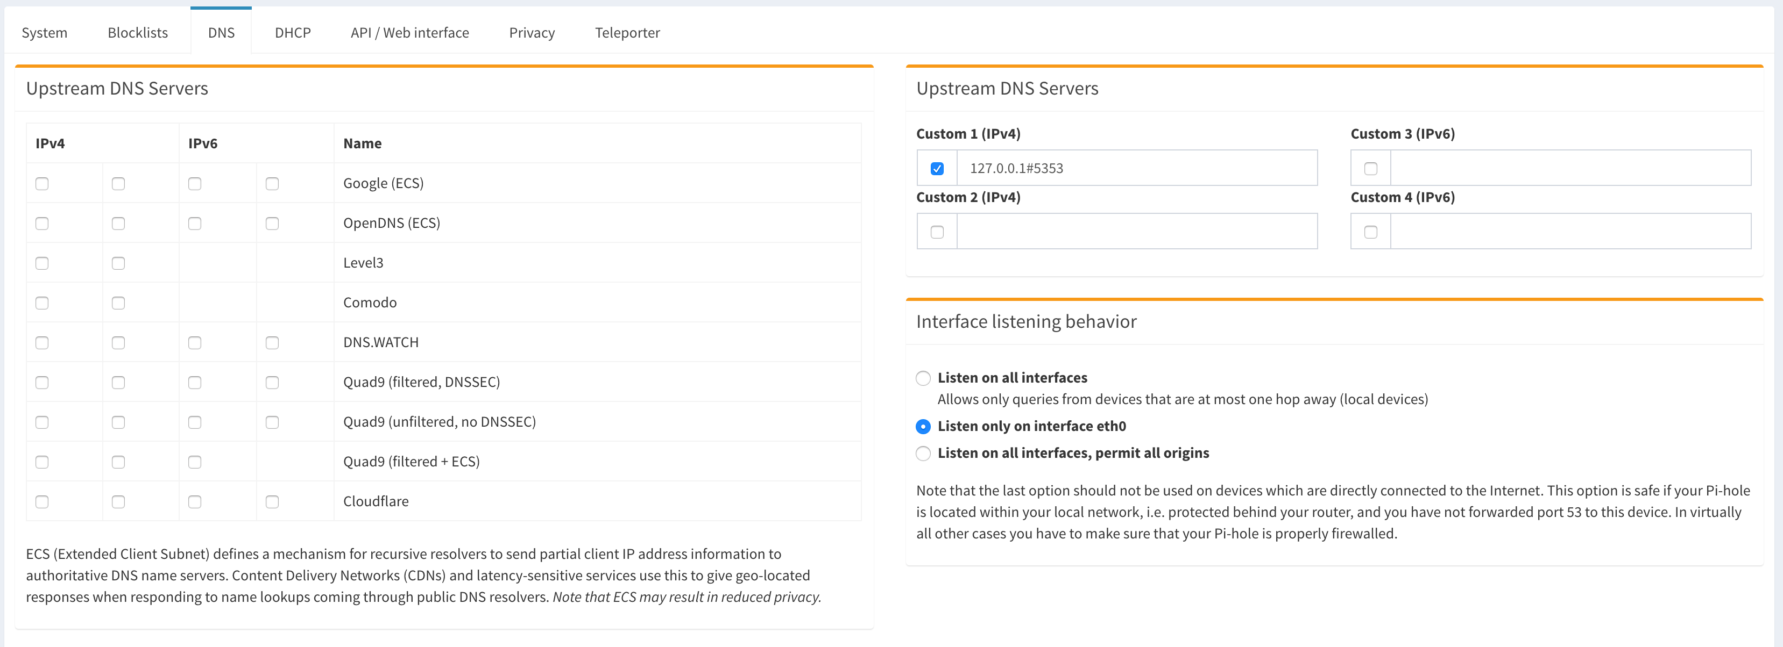Enable the first IPv6 box for OpenDNS (ECS)
Screen dimensions: 1783x647
point(195,224)
